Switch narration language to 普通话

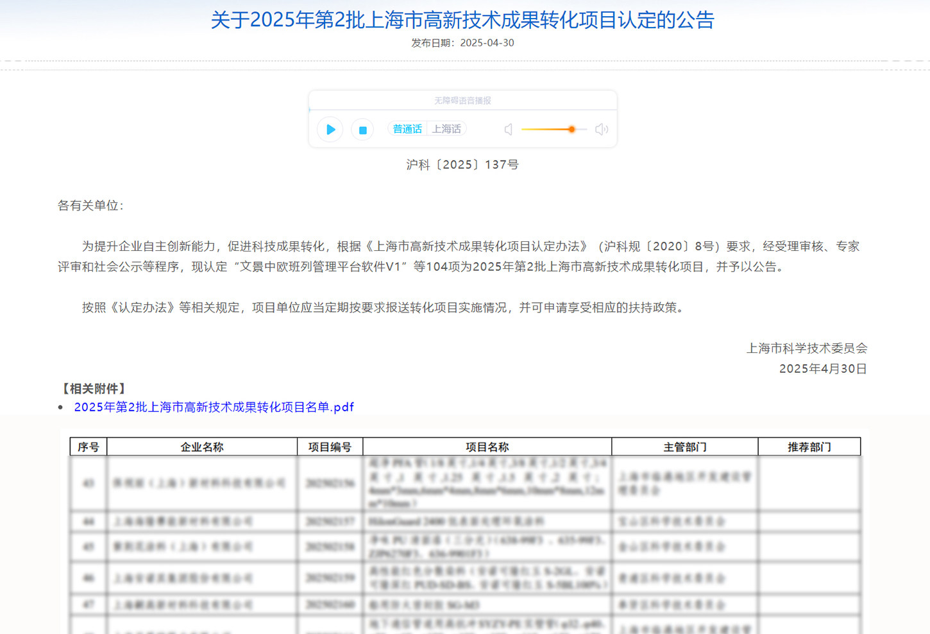point(407,129)
